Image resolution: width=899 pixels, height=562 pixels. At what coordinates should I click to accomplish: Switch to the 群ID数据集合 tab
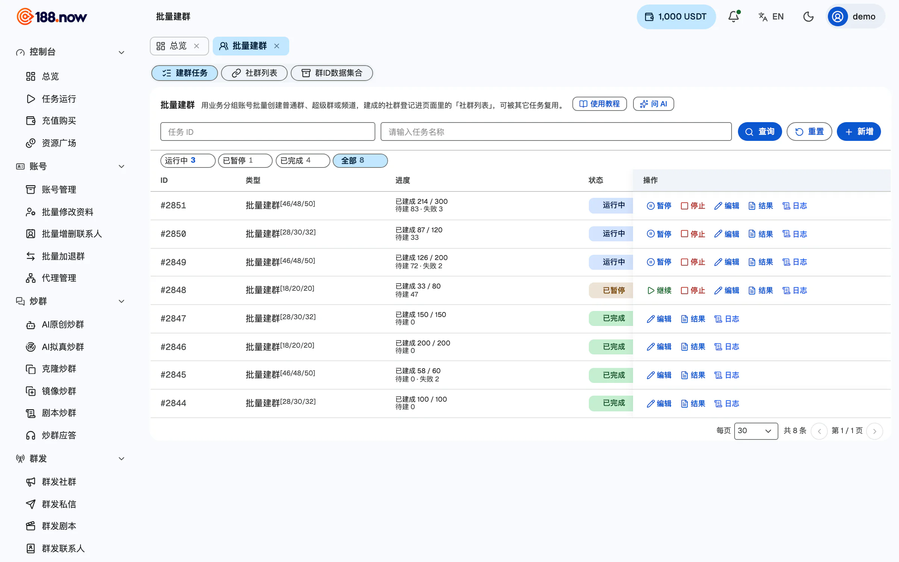coord(332,73)
